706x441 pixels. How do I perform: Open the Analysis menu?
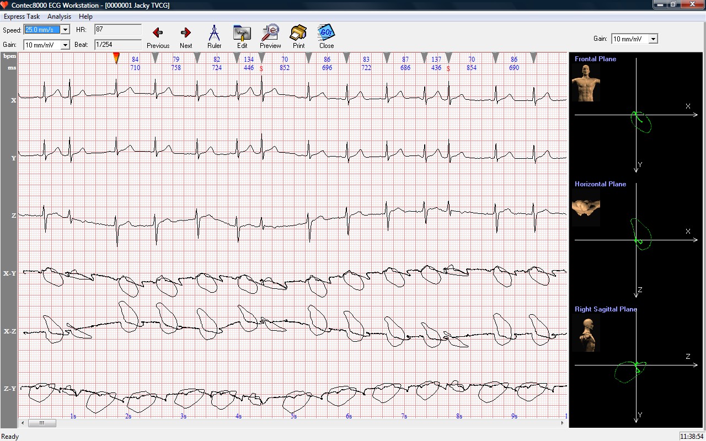(x=59, y=17)
